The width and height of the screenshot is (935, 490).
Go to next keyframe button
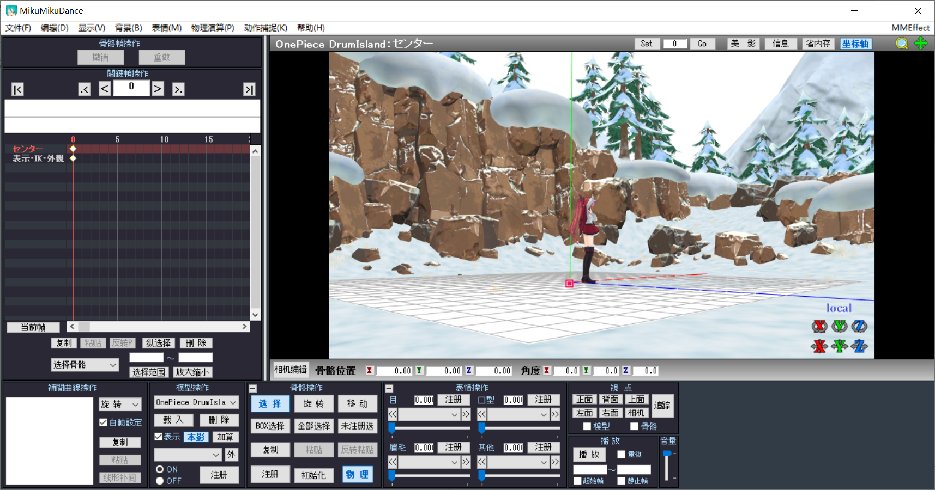[x=178, y=89]
